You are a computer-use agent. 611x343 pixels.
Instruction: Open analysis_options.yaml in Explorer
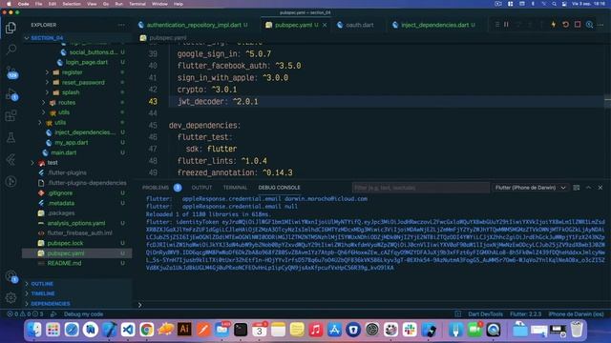coord(76,223)
